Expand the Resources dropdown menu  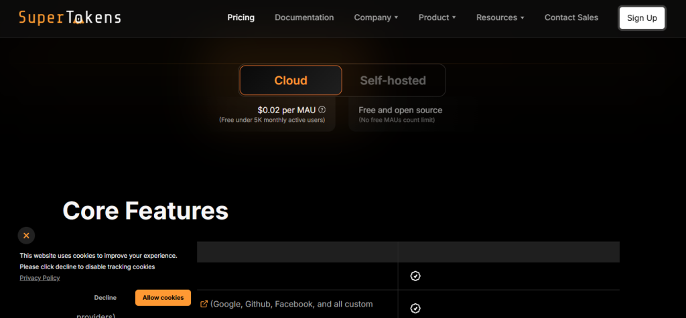pyautogui.click(x=500, y=17)
